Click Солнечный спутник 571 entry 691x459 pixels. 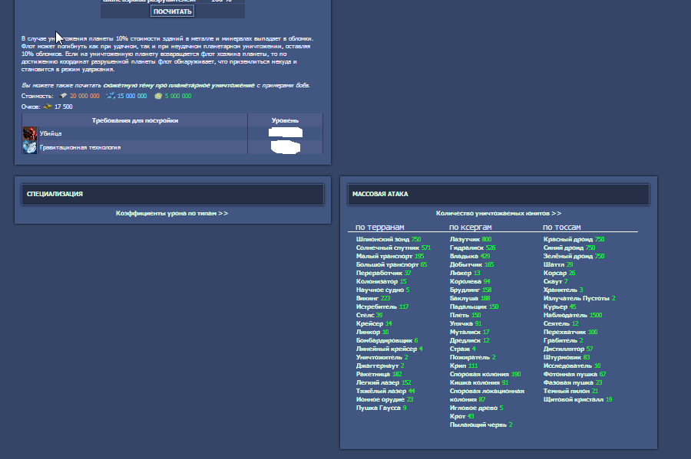pyautogui.click(x=393, y=248)
